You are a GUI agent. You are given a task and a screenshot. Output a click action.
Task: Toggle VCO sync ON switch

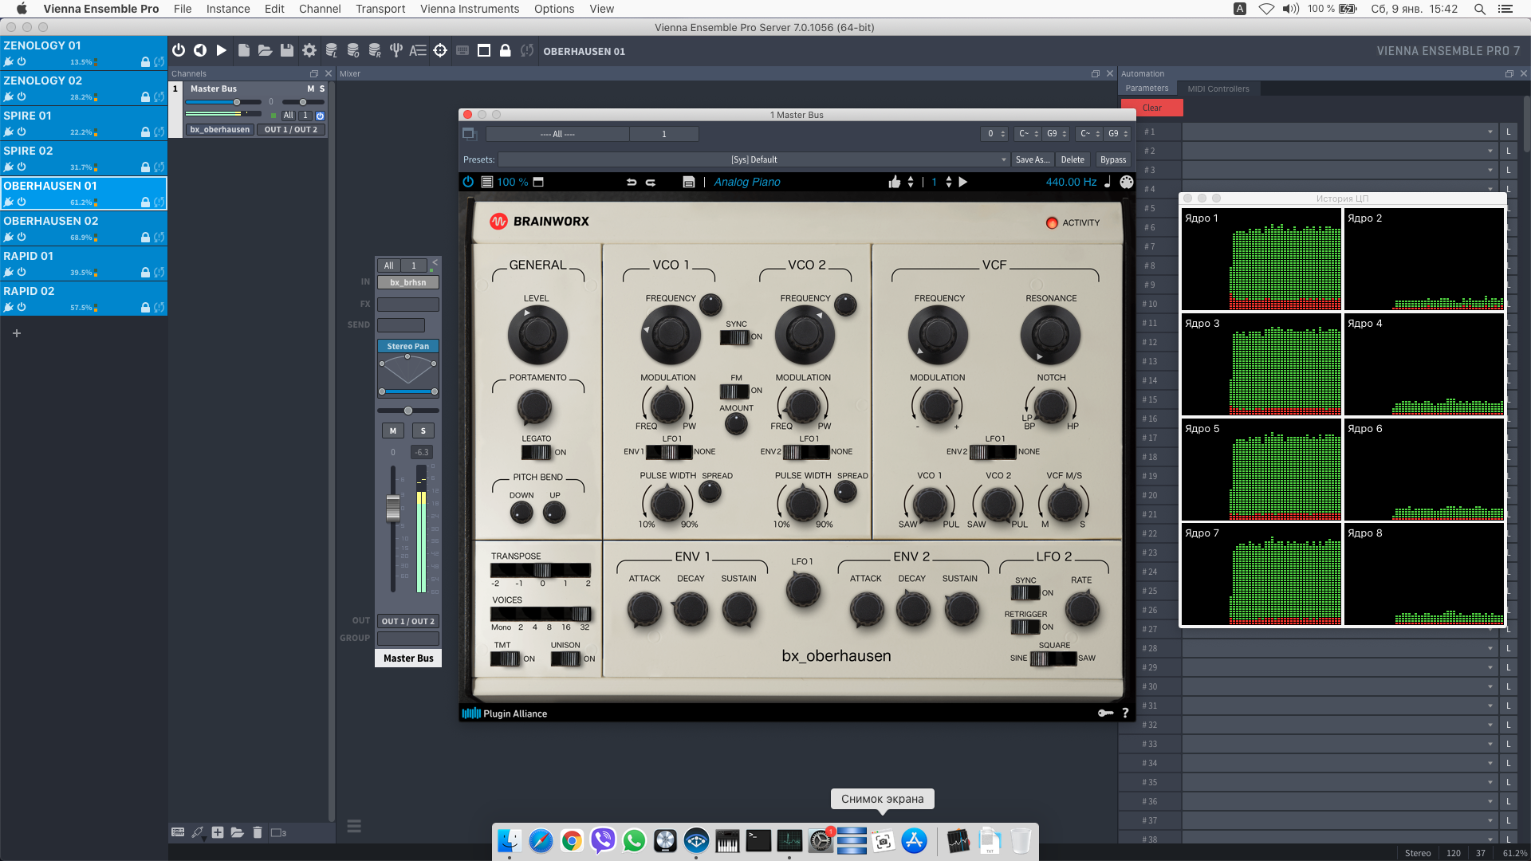pyautogui.click(x=734, y=337)
